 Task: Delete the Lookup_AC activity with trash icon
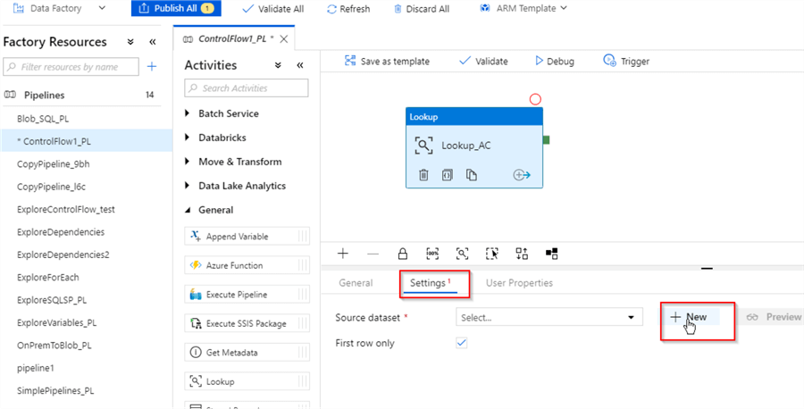[x=423, y=175]
